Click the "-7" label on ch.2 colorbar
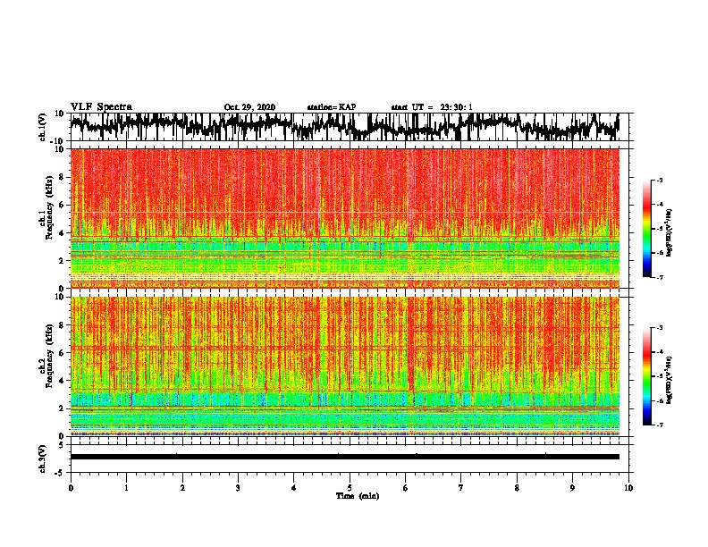 pyautogui.click(x=659, y=425)
